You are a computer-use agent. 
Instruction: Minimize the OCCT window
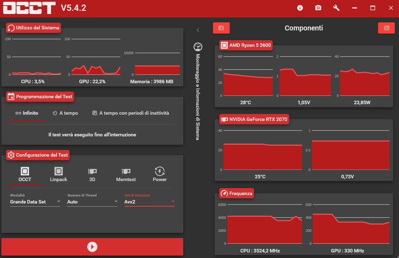355,8
